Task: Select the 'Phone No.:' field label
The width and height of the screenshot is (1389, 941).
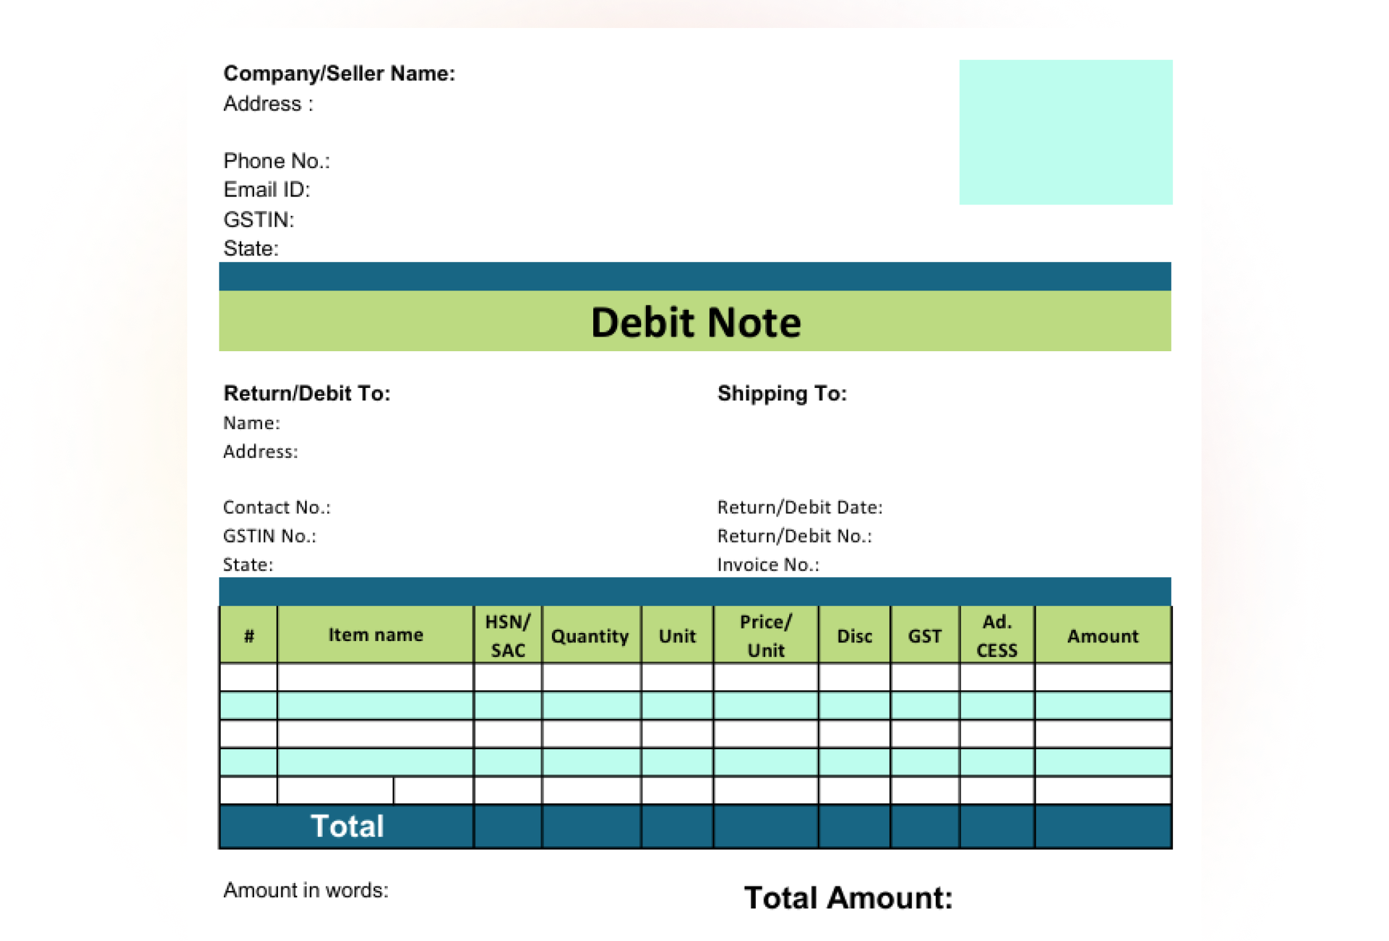Action: coord(276,161)
